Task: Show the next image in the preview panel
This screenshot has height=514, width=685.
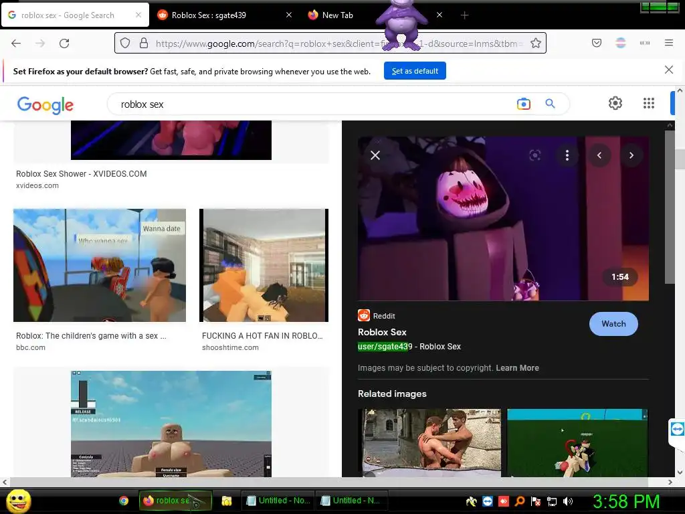Action: click(631, 155)
